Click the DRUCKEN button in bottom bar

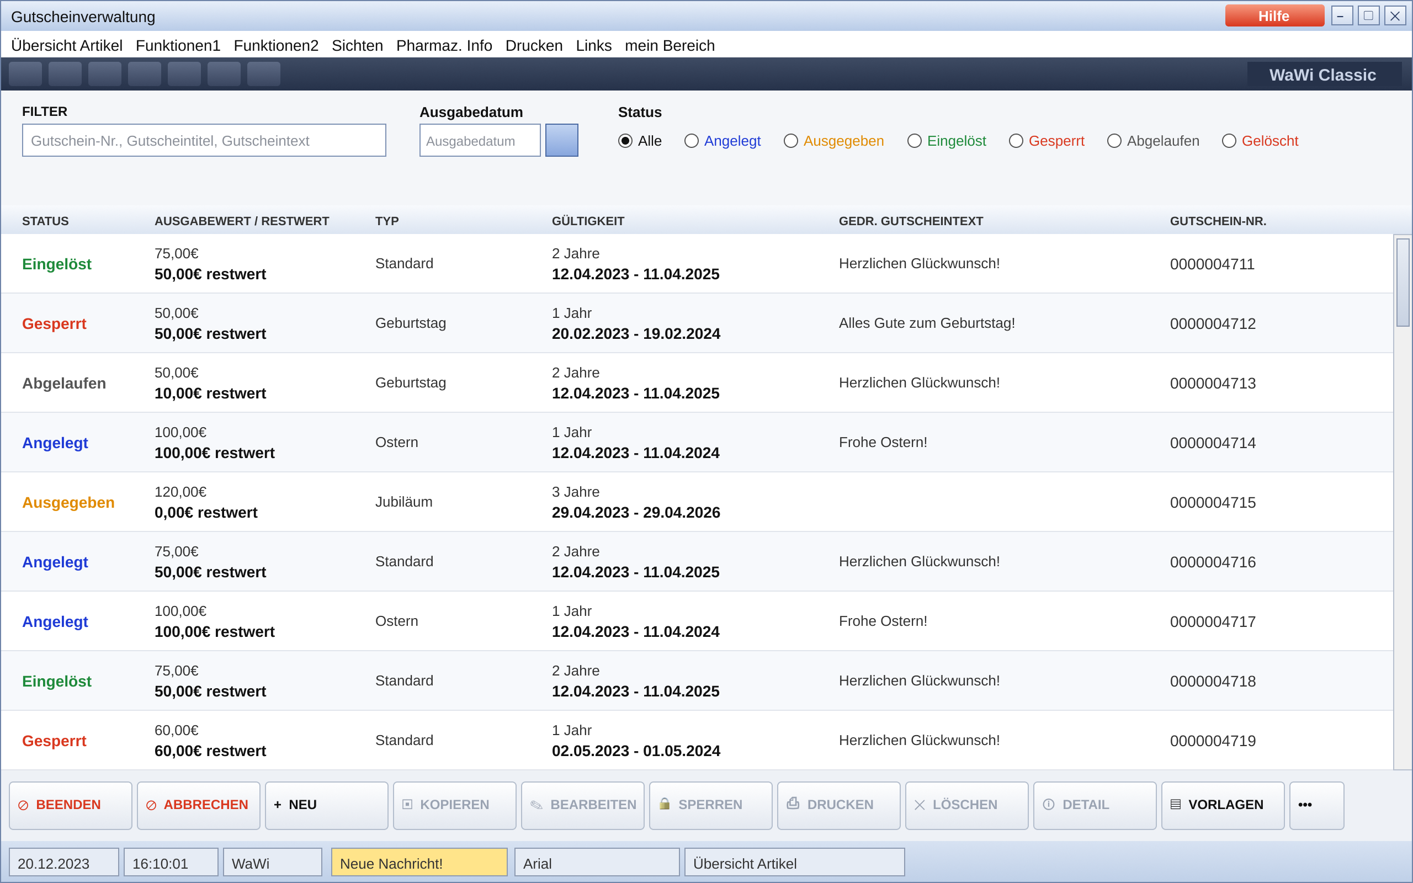(838, 805)
